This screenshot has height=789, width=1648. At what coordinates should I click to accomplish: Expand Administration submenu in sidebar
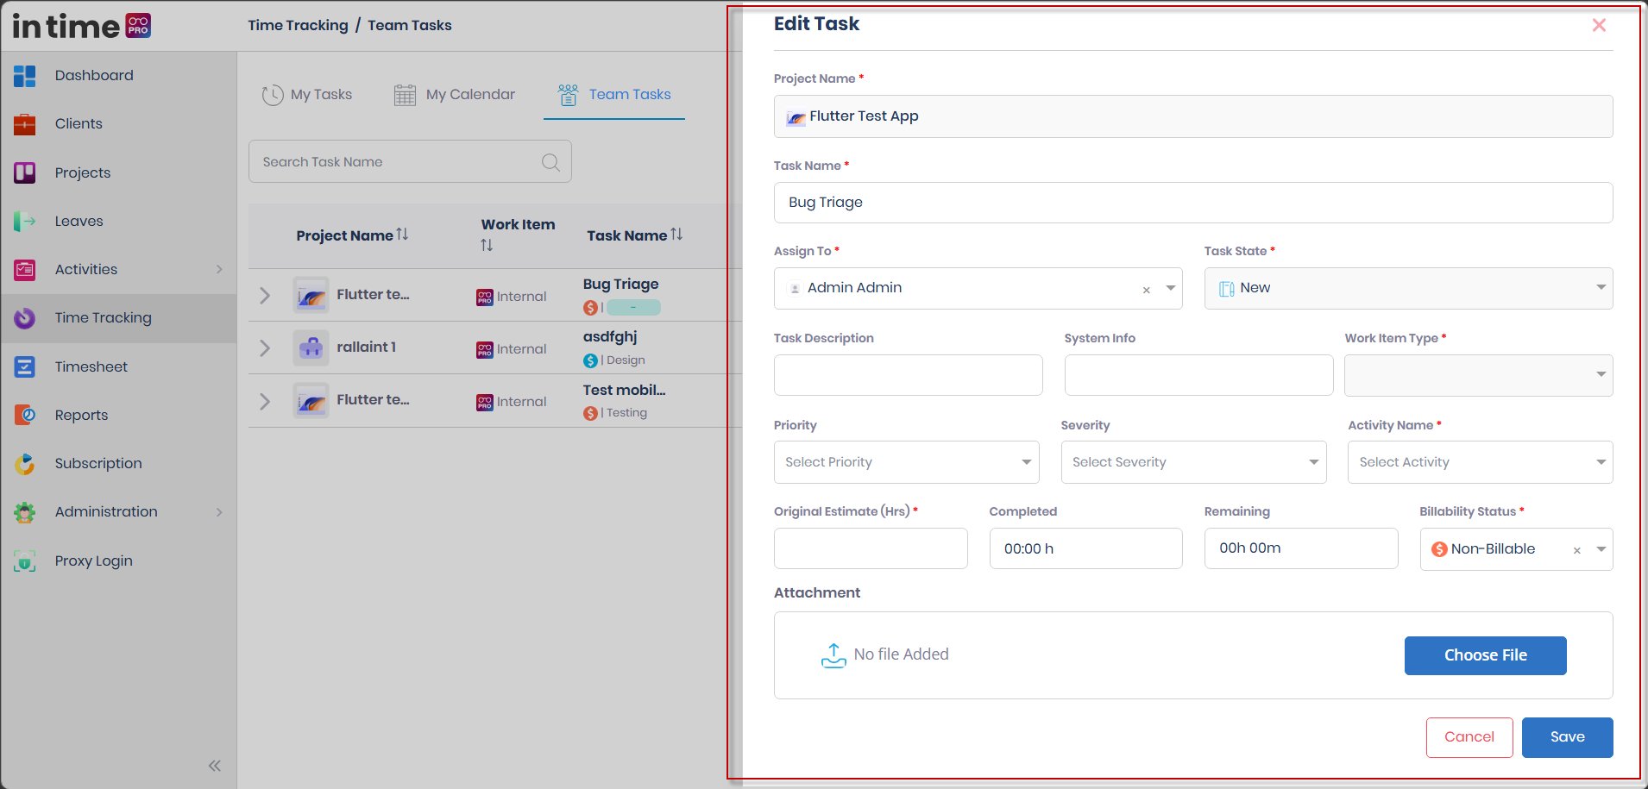[x=219, y=512]
